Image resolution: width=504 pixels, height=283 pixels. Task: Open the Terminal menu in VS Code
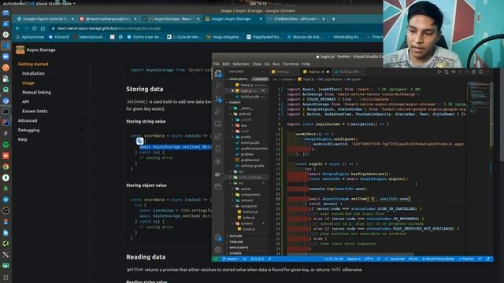point(291,64)
